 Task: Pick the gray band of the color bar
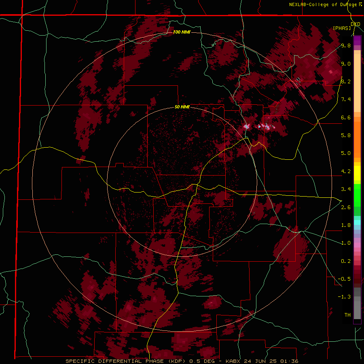(357, 303)
